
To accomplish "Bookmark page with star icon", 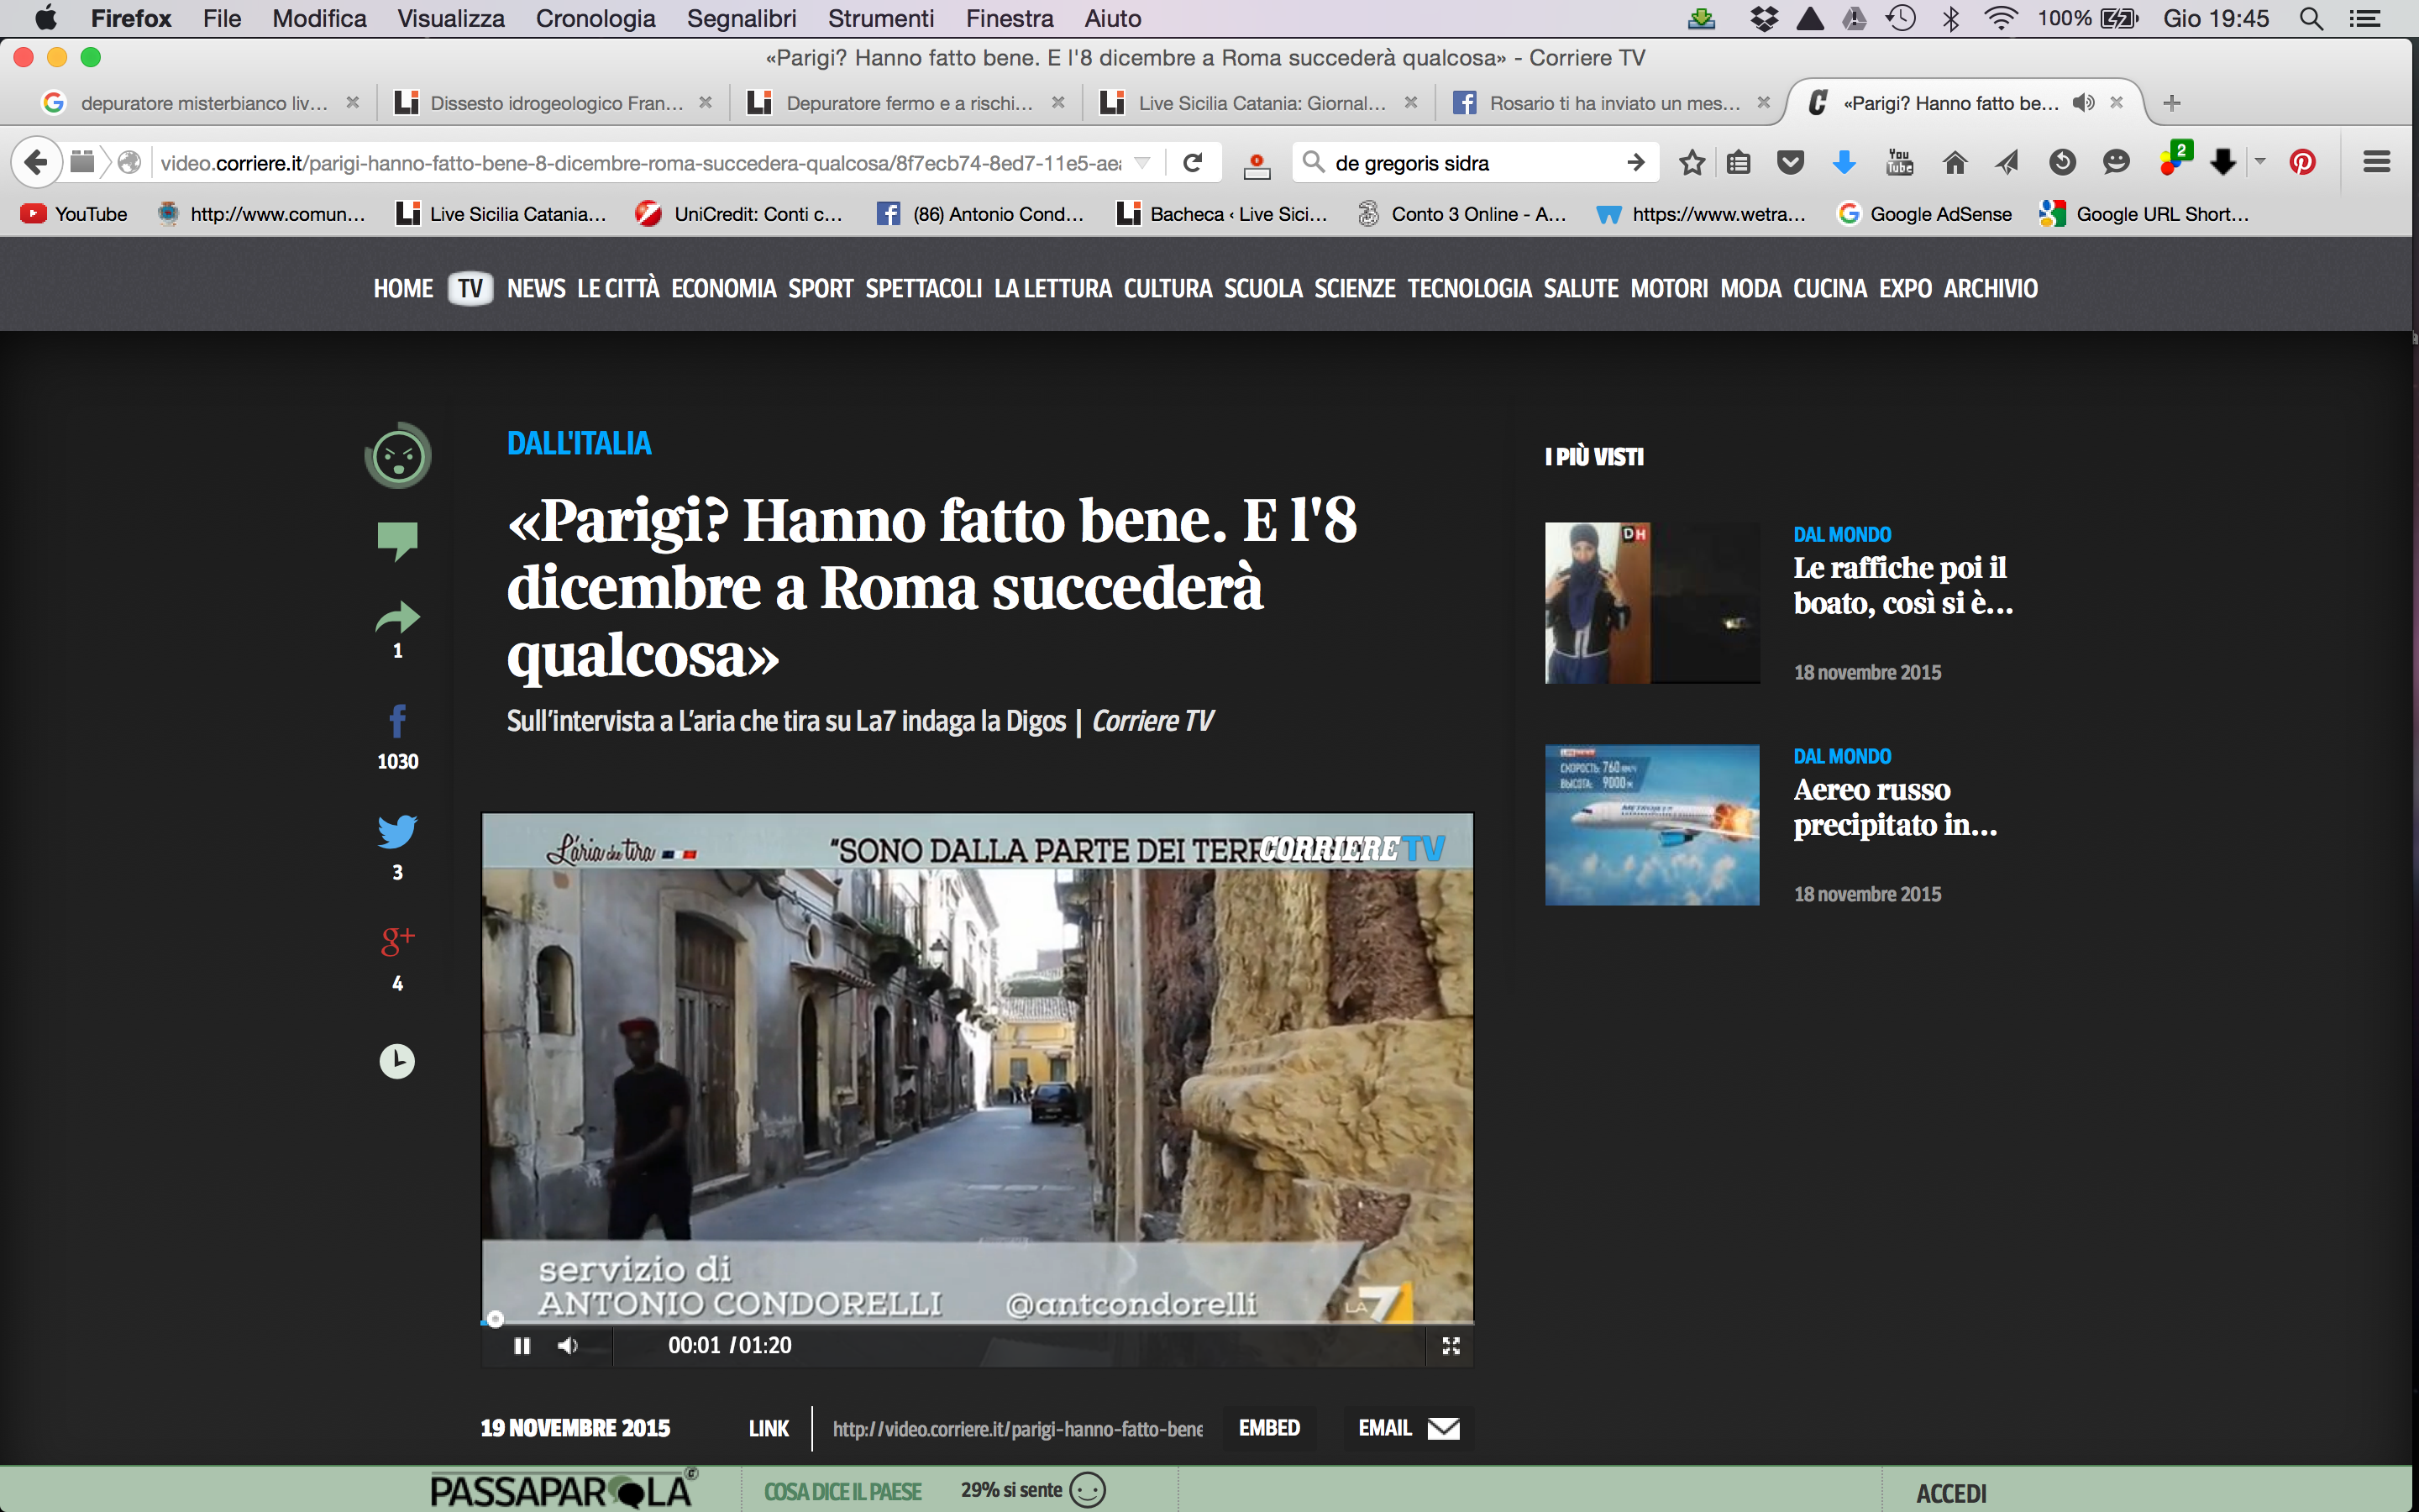I will click(1692, 162).
